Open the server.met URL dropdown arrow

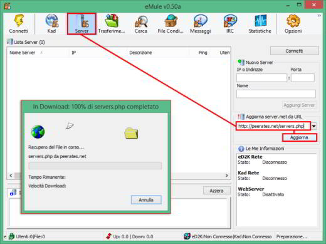(x=314, y=126)
